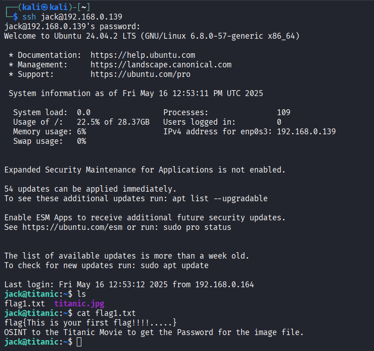Click the terminal cursor block at the last prompt
Screen dimensions: 374x351
[79, 342]
